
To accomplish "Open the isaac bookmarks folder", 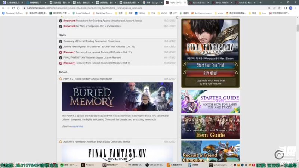I will (x=263, y=13).
